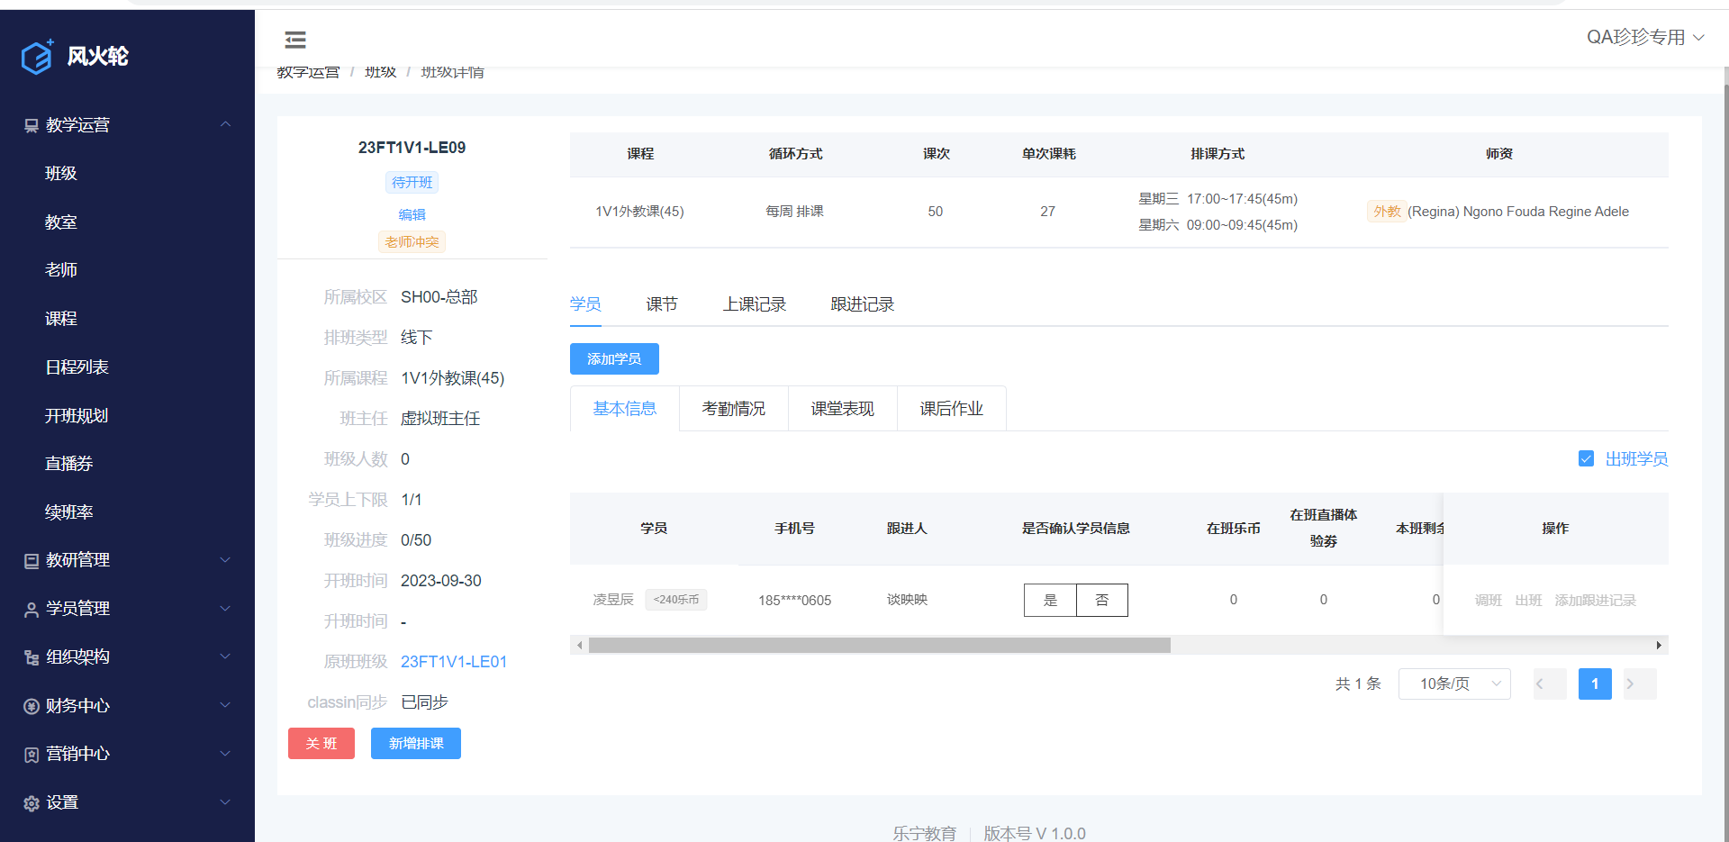This screenshot has width=1729, height=842.
Task: Select the 课后作业 sub-tab
Action: (952, 409)
